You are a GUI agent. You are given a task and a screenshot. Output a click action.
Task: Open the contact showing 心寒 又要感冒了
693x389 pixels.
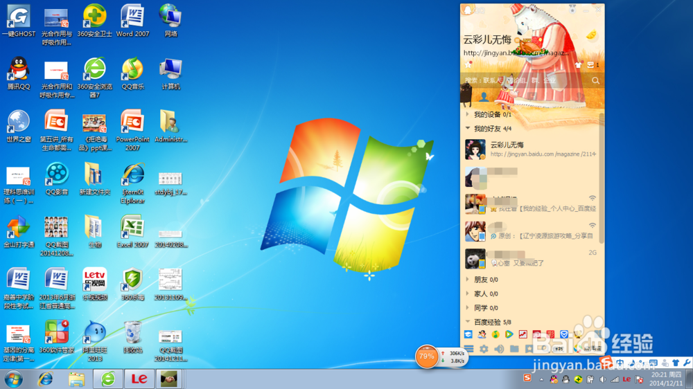(x=532, y=258)
